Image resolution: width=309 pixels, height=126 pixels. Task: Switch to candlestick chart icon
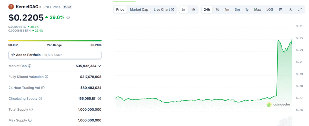[193, 10]
